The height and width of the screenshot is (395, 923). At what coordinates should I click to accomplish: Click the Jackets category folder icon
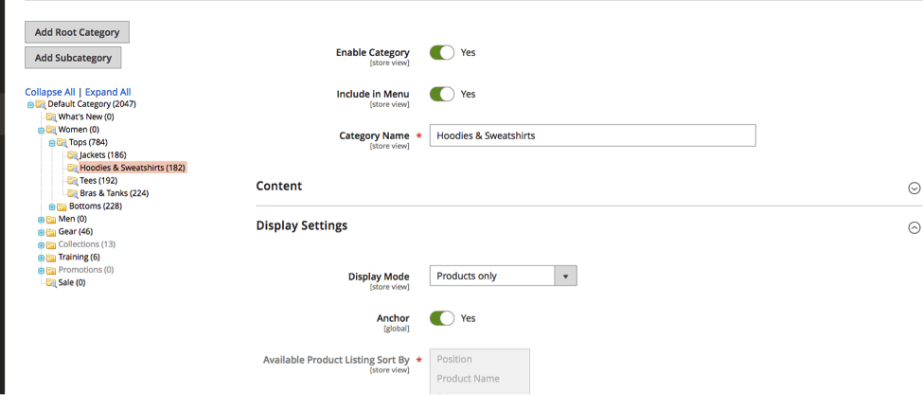coord(73,155)
